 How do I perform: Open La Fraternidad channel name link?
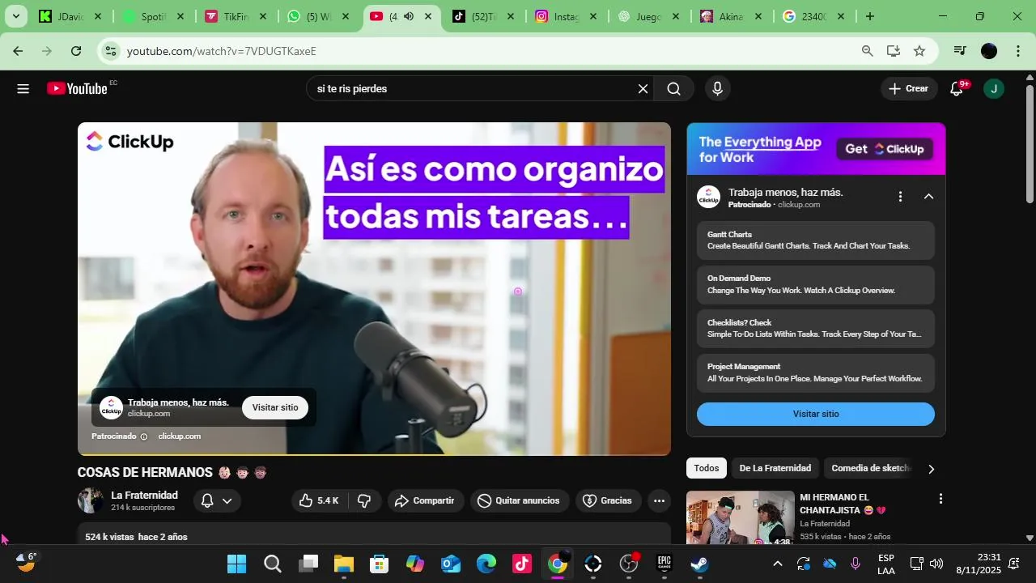(144, 496)
